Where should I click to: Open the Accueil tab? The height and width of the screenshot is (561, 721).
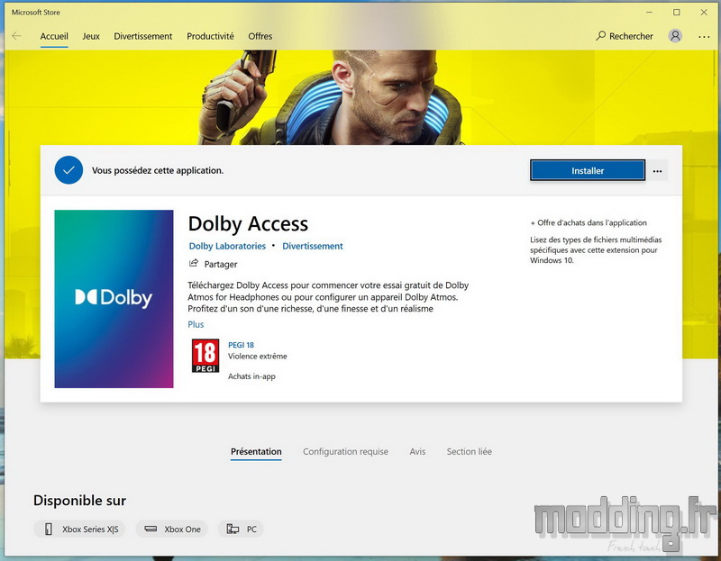pyautogui.click(x=54, y=36)
